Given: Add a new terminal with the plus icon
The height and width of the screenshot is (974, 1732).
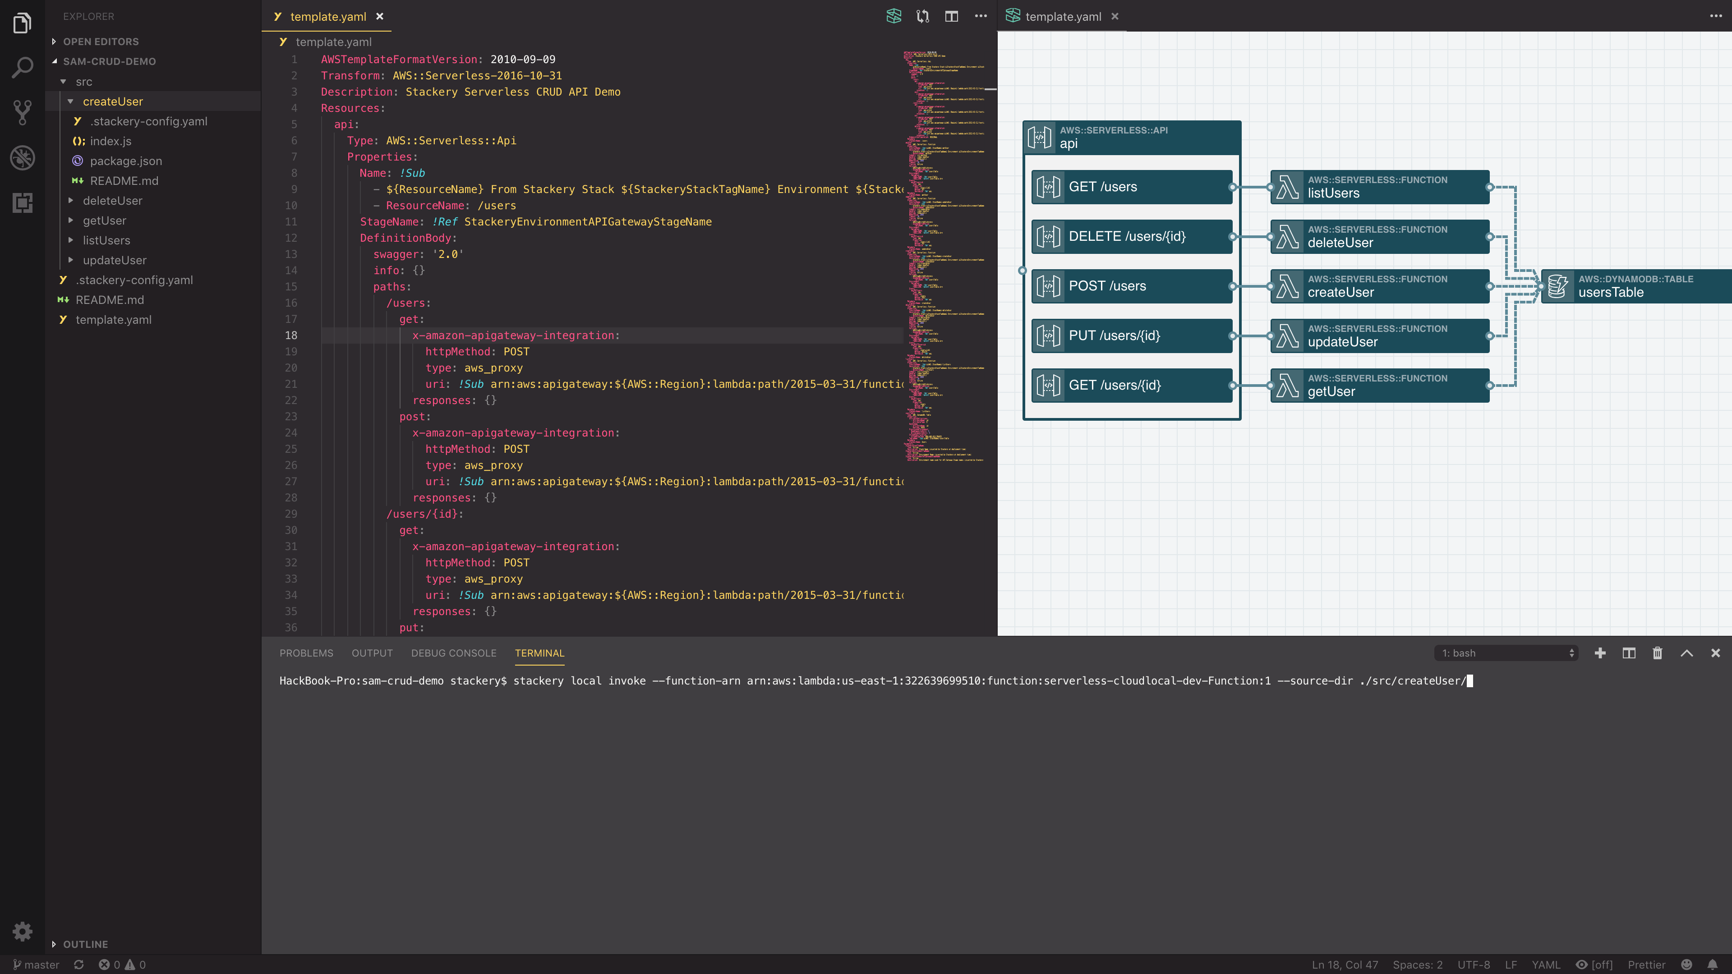Looking at the screenshot, I should coord(1600,652).
